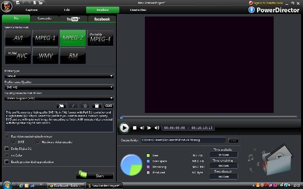Enable Fast video rendering technology checkbox
This screenshot has width=303, height=189.
[x=7, y=137]
